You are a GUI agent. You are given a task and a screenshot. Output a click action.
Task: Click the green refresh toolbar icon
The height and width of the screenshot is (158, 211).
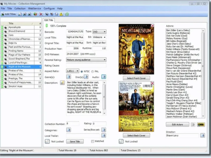(x=67, y=14)
